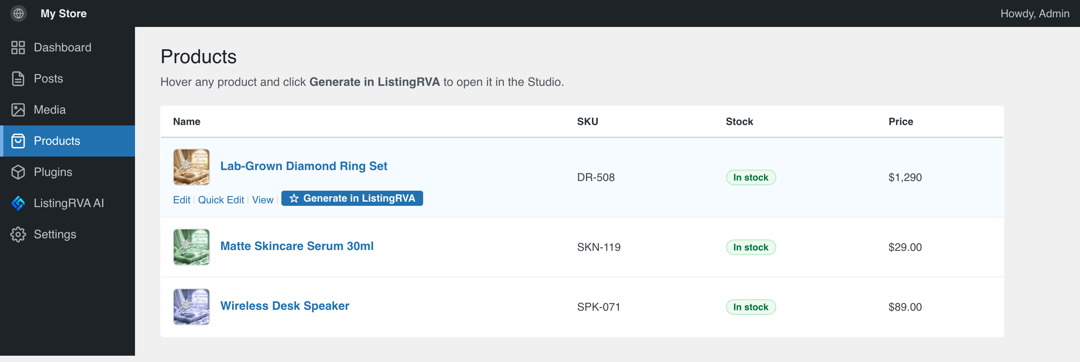
Task: Open Lab-Grown Diamond Ring Set product
Action: 304,166
